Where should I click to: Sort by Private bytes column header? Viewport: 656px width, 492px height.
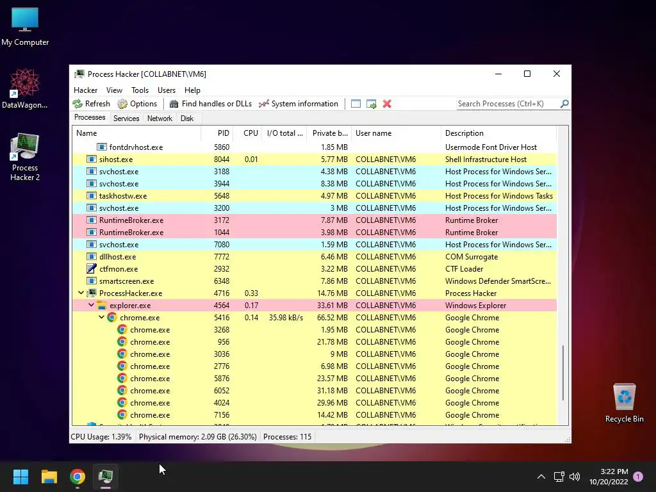click(x=329, y=133)
